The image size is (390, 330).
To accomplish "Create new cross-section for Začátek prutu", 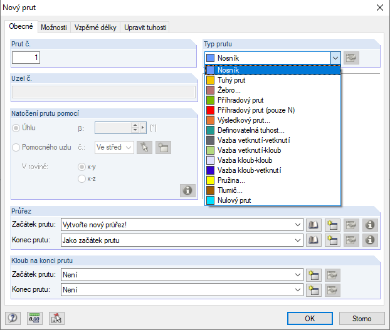I will tap(332, 225).
